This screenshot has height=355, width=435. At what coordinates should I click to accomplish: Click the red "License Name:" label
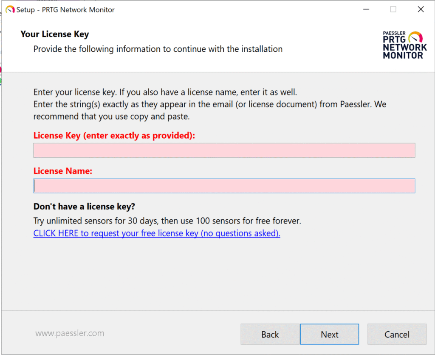[x=63, y=171]
